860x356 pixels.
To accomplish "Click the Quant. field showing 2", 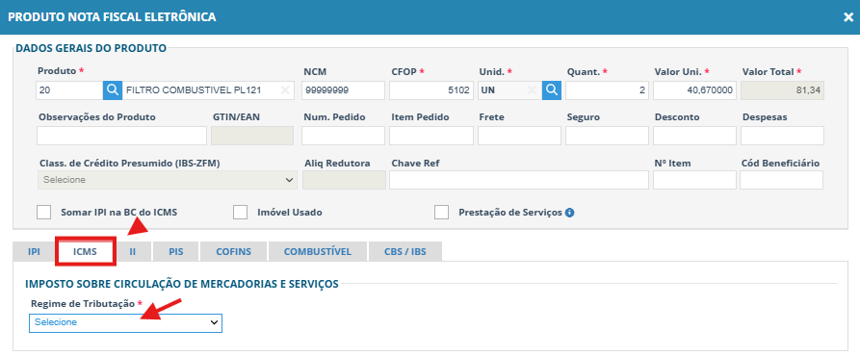I will coord(607,90).
